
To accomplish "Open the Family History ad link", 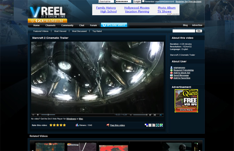I will click(x=106, y=8).
